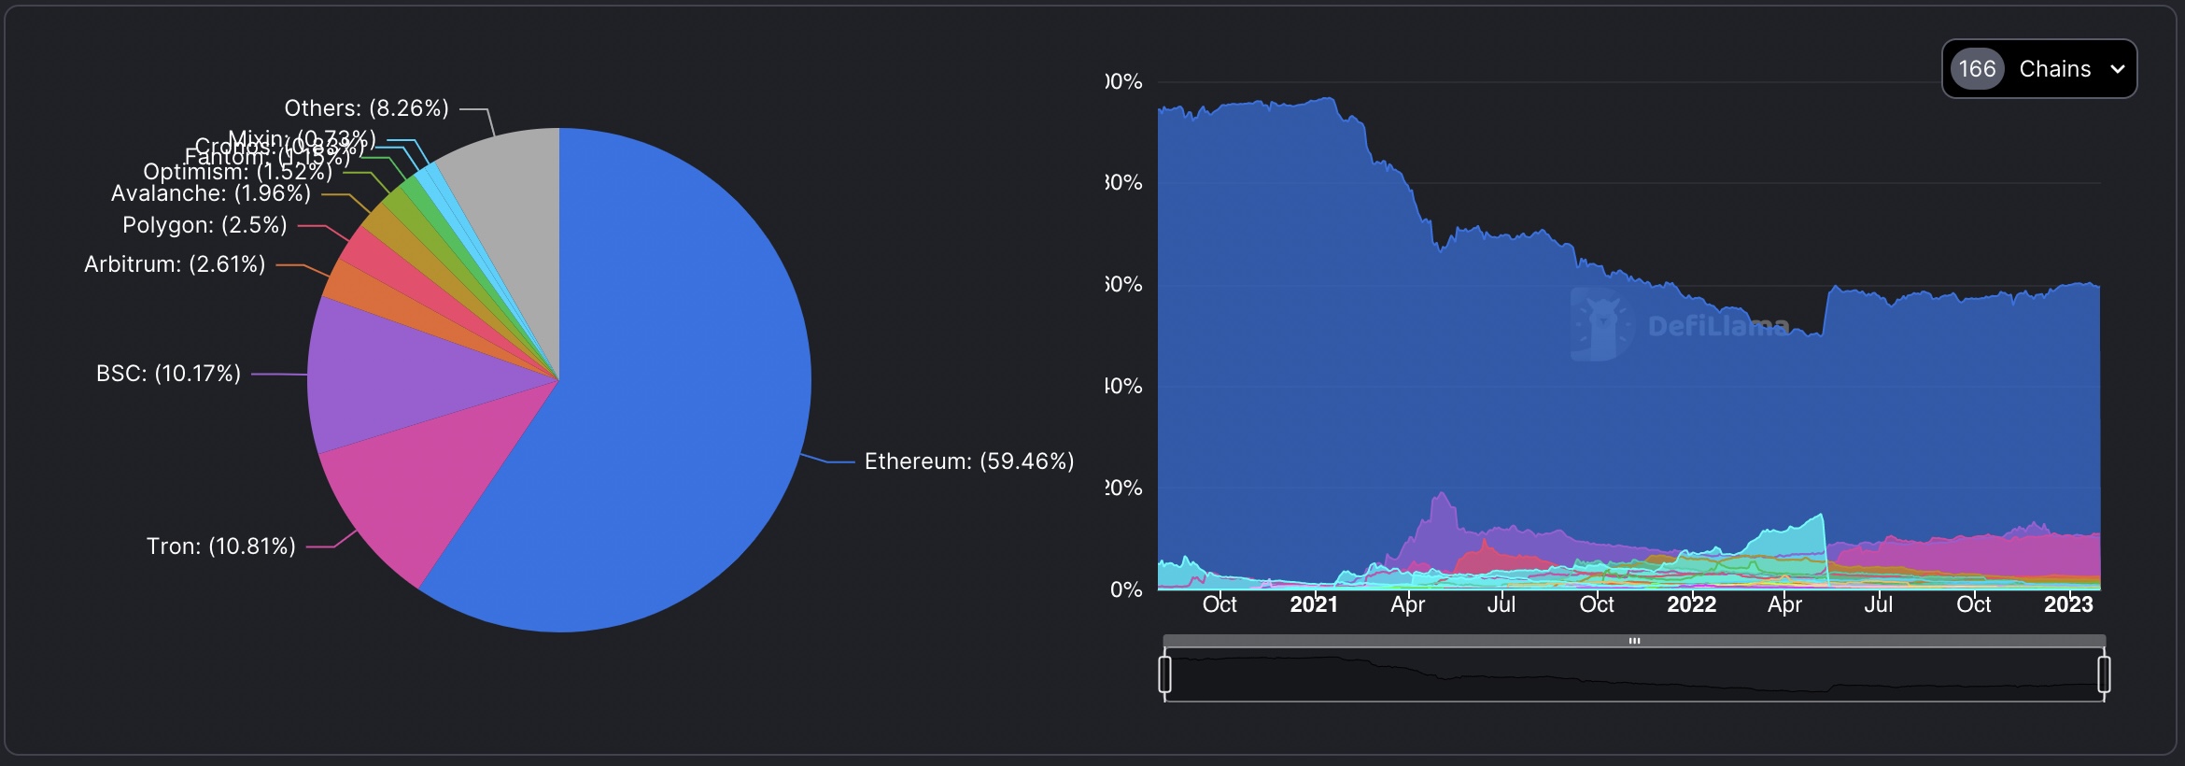Click the DefiLlama llama watermark logo

coord(1600,325)
